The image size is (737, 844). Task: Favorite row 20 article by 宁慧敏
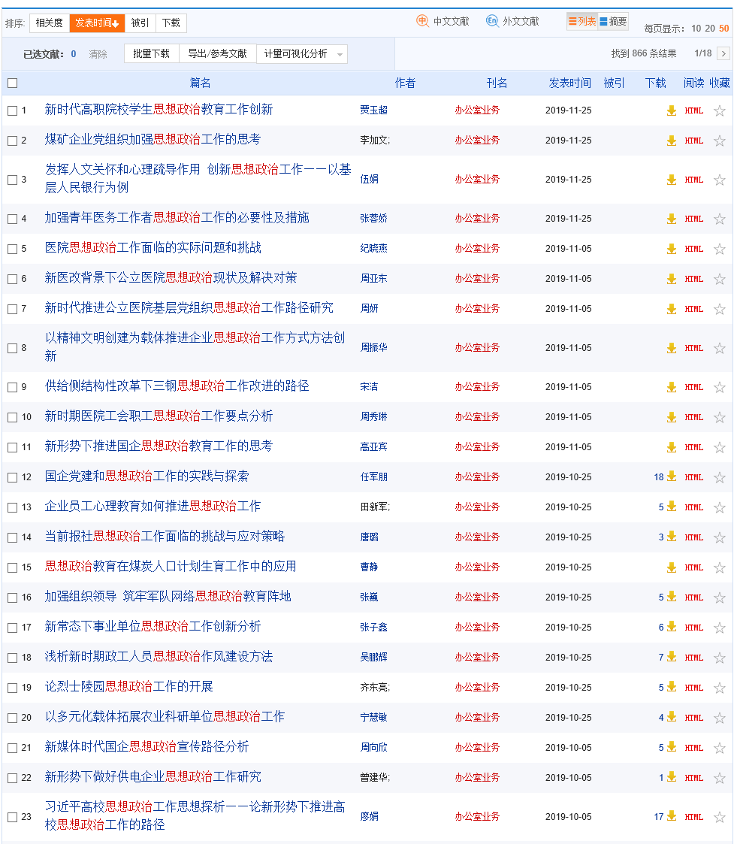point(719,718)
